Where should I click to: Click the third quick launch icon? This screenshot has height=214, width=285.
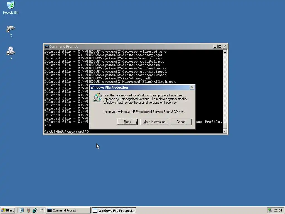(35, 210)
